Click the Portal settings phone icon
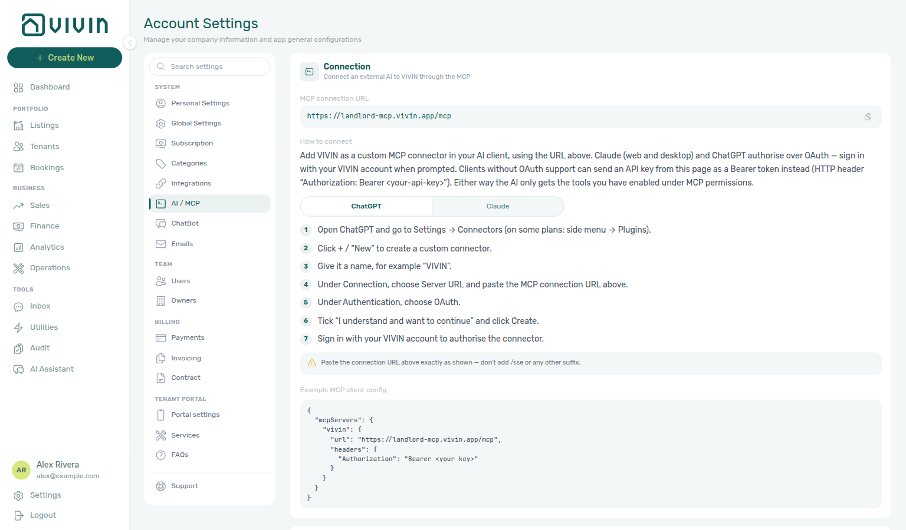This screenshot has width=906, height=530. point(160,415)
